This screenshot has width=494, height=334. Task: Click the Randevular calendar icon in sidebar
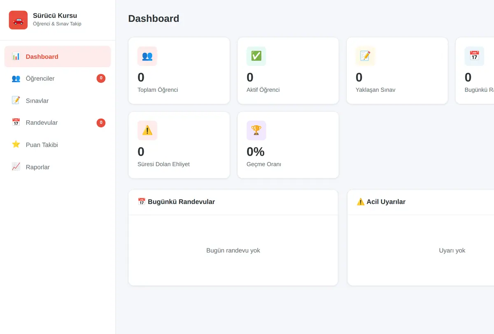[16, 122]
